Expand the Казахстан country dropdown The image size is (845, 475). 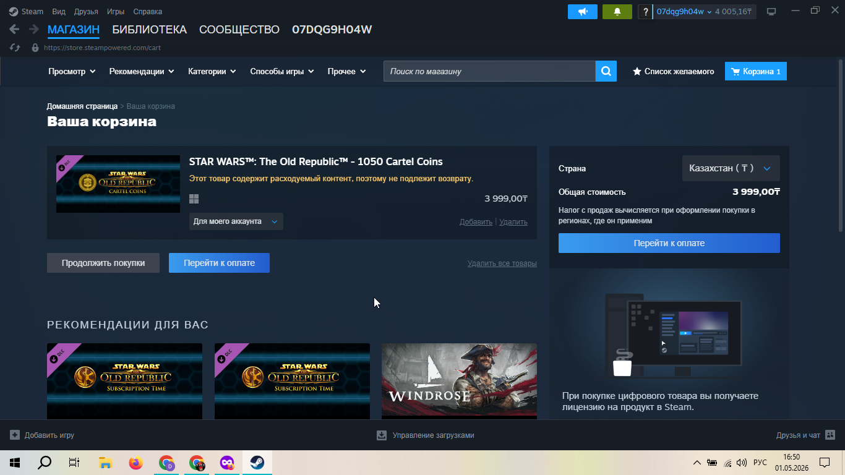click(x=731, y=168)
